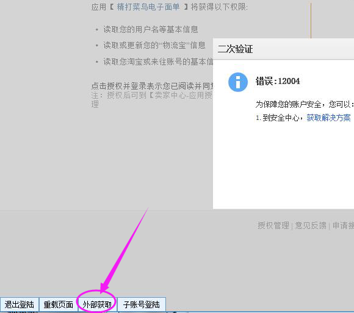This screenshot has height=313, width=354.
Task: Click the 精打菜鸟电子面单 app name link
Action: (x=148, y=7)
